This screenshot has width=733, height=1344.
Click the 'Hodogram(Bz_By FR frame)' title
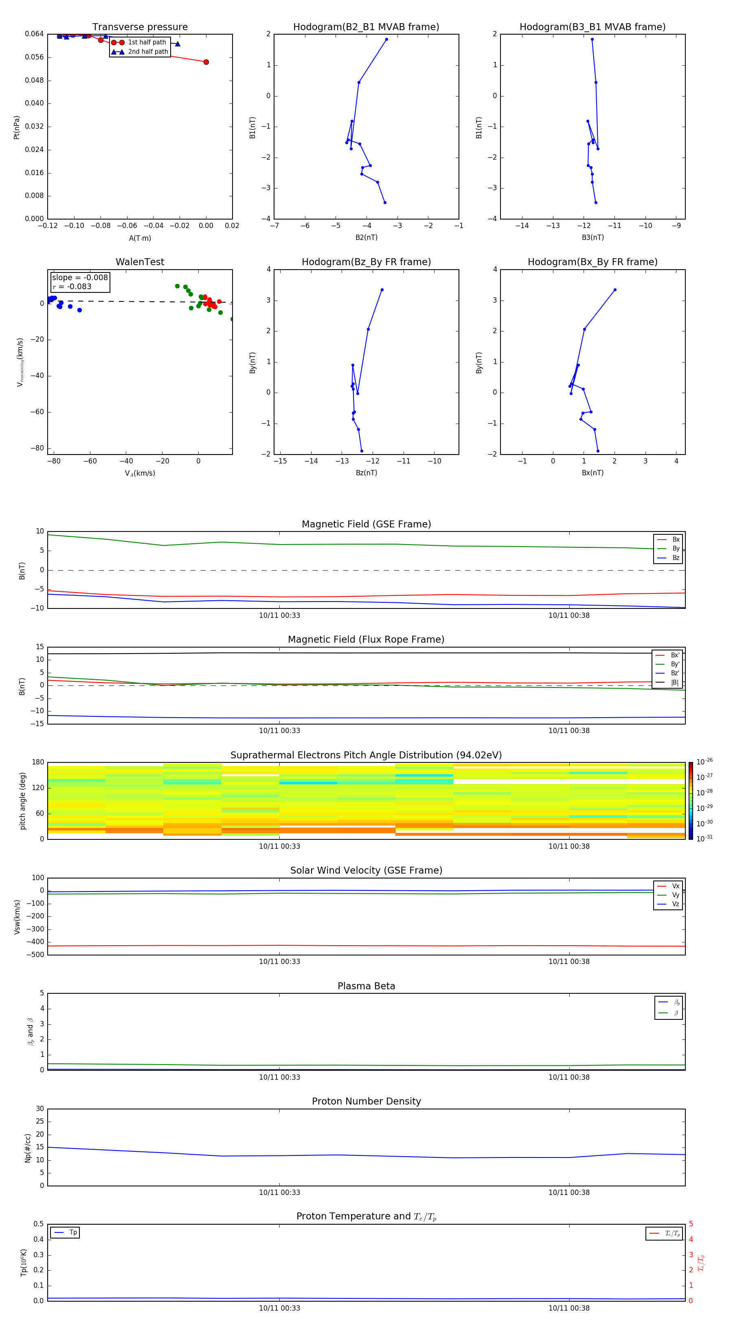tap(366, 262)
